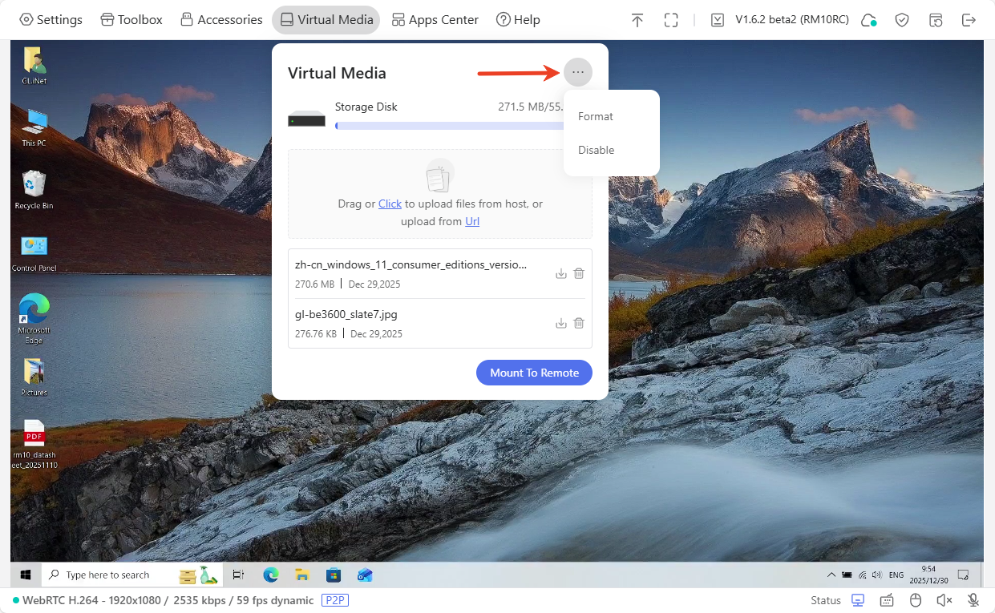Delete the zh-cn_windows_11 ISO file

click(579, 274)
